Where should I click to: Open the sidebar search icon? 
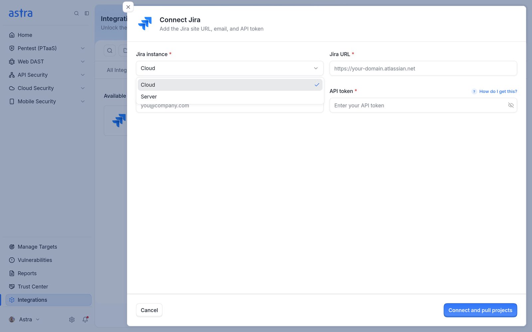[76, 13]
